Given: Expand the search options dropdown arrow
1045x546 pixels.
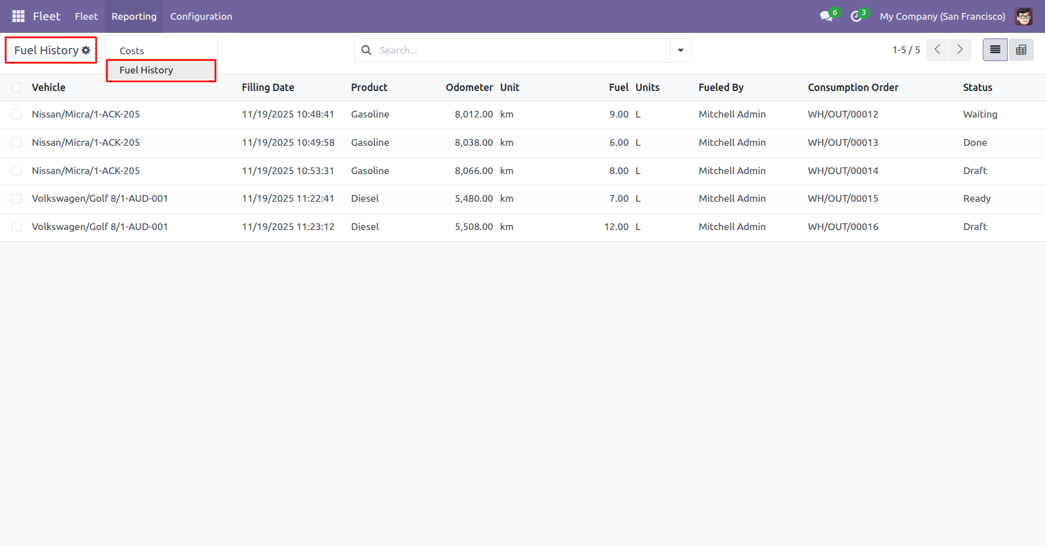Looking at the screenshot, I should [x=681, y=50].
